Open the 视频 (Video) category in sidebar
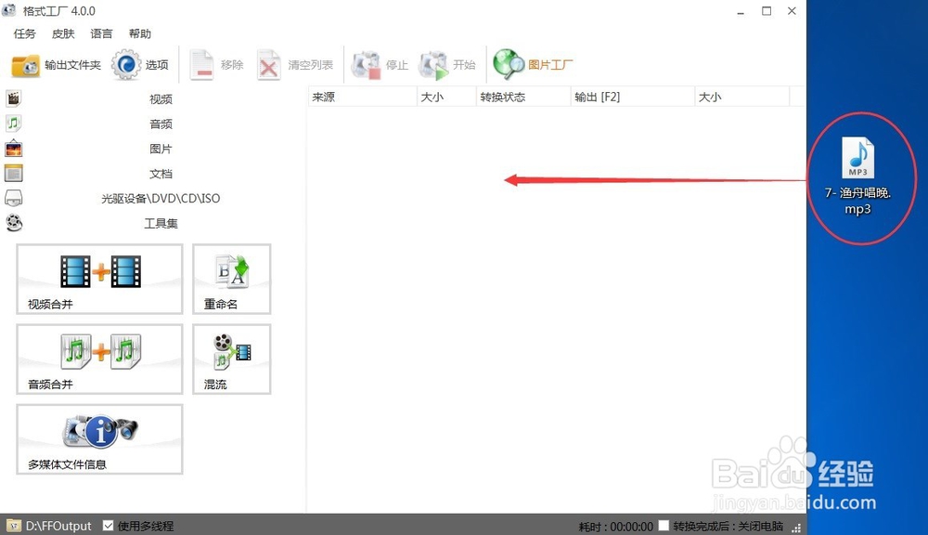Viewport: 928px width, 535px height. tap(160, 98)
